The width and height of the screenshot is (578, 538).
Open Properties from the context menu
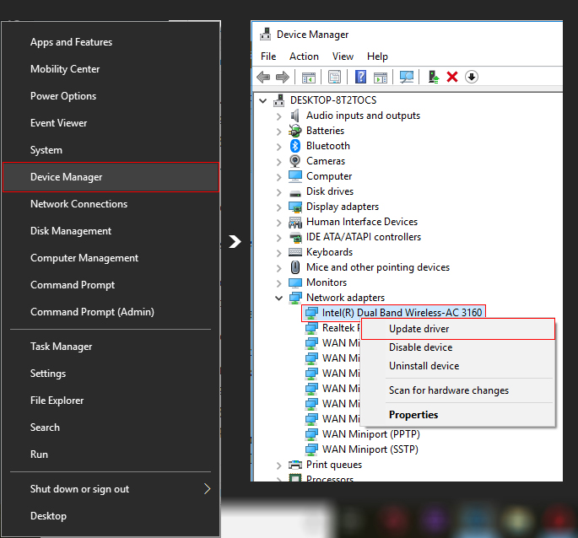pos(458,415)
